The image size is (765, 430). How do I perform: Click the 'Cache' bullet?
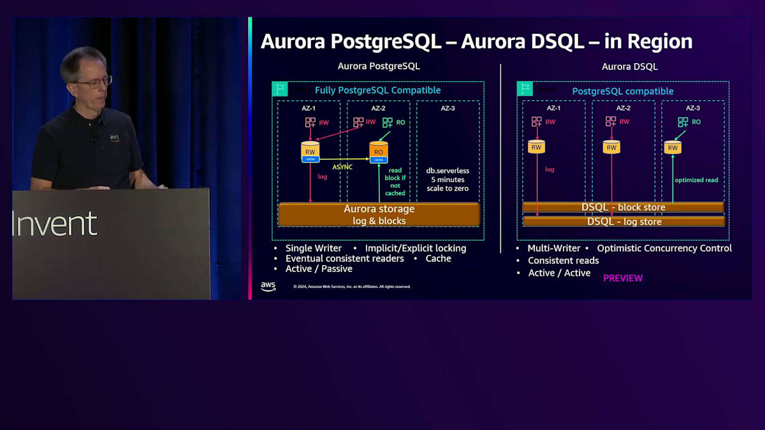point(438,259)
